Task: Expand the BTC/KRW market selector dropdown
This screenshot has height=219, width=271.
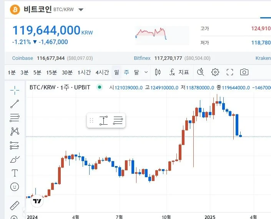Action: (81, 10)
